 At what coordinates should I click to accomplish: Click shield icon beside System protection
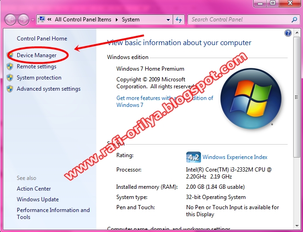[10, 78]
